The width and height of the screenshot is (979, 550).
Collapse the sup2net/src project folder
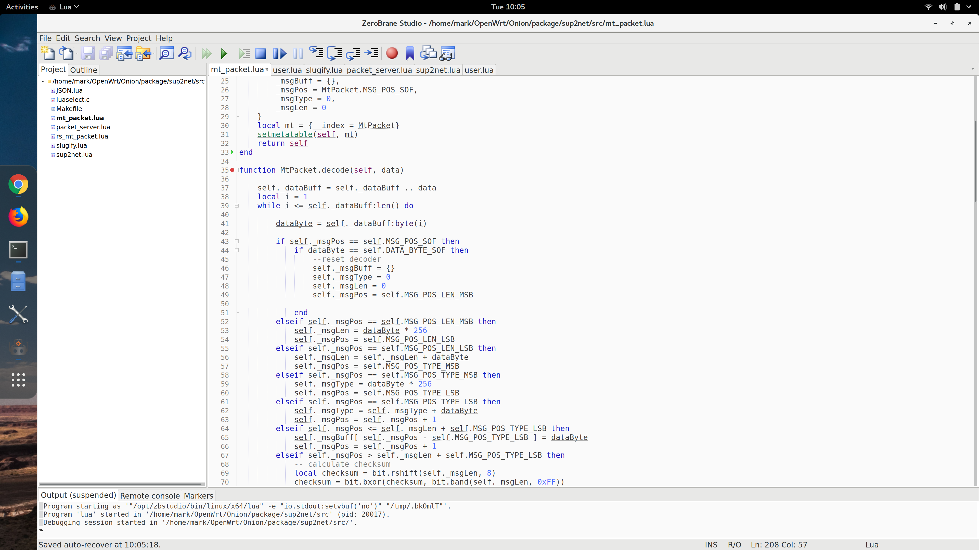43,81
